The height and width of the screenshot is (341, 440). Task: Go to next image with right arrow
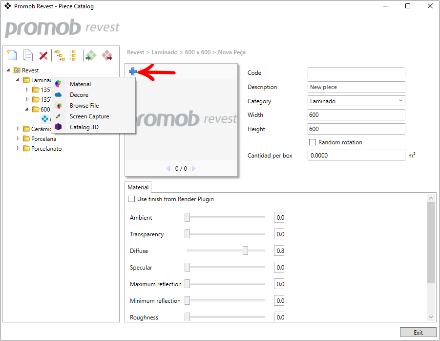(x=193, y=168)
